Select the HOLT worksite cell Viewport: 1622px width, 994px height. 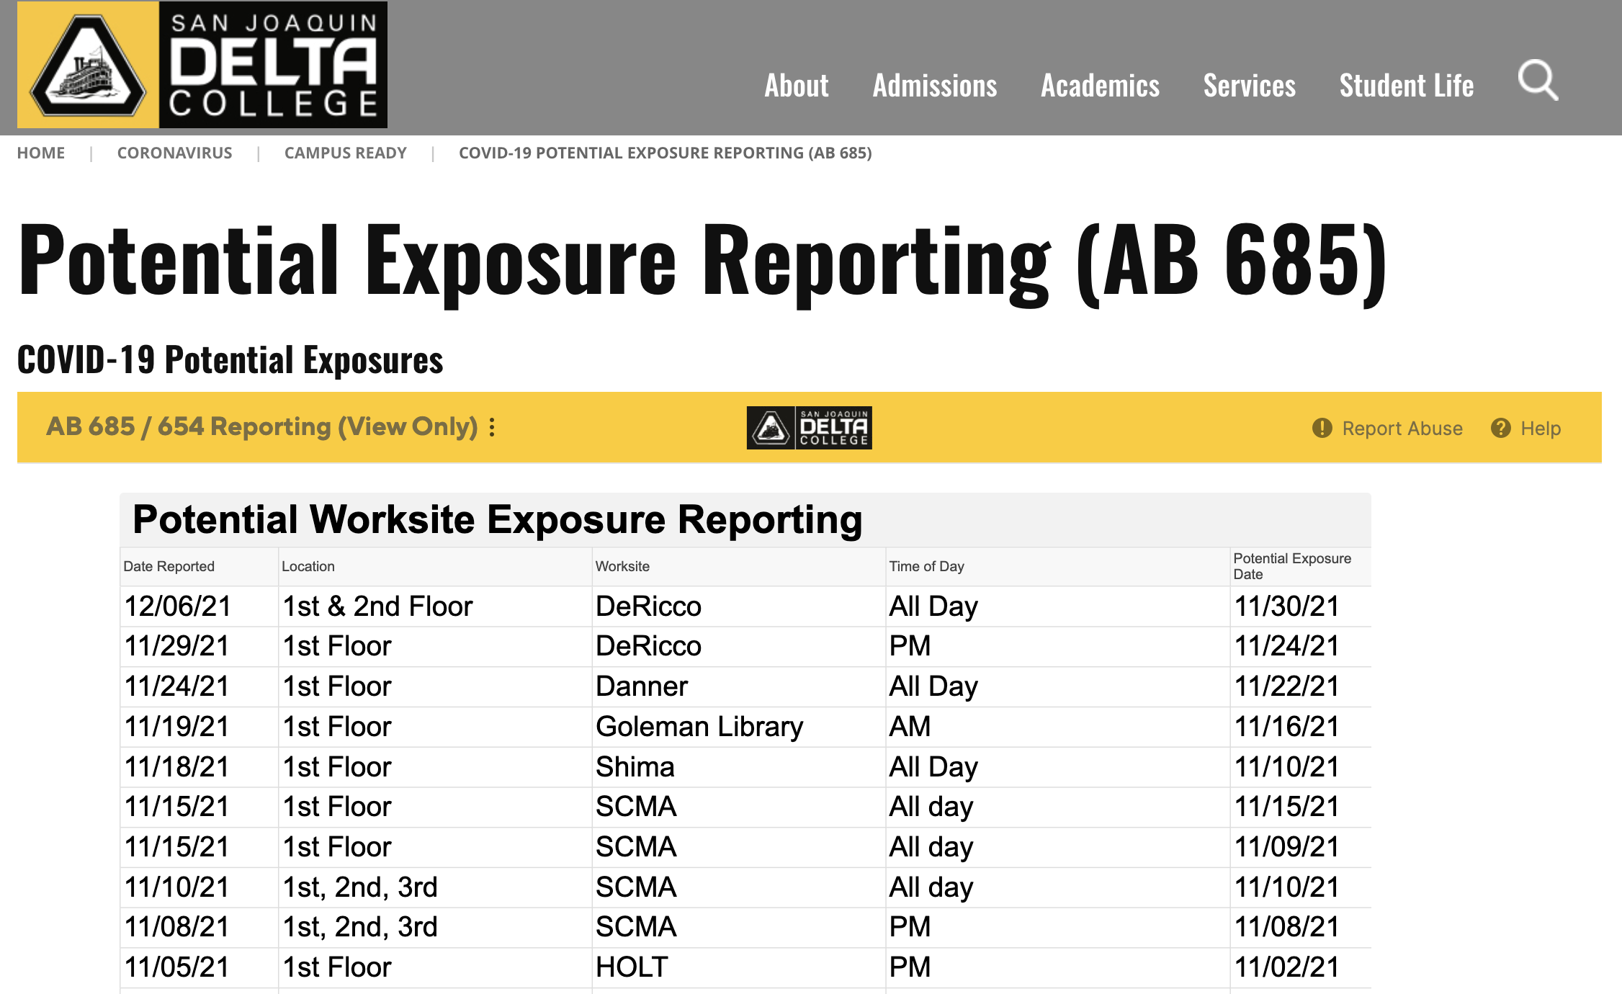[739, 967]
